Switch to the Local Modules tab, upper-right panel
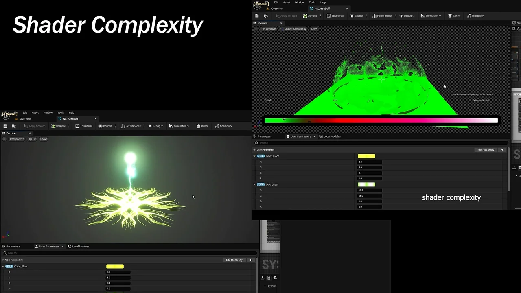521x293 pixels. coord(330,136)
